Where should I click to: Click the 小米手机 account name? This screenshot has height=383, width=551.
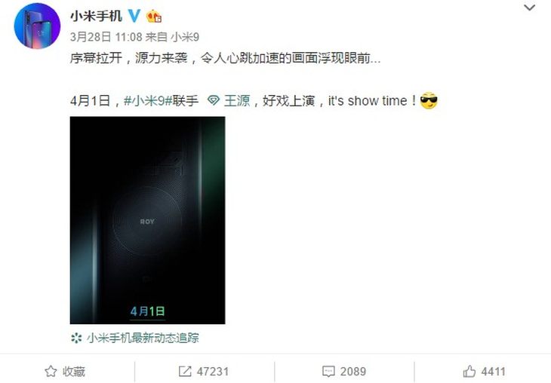(x=97, y=16)
